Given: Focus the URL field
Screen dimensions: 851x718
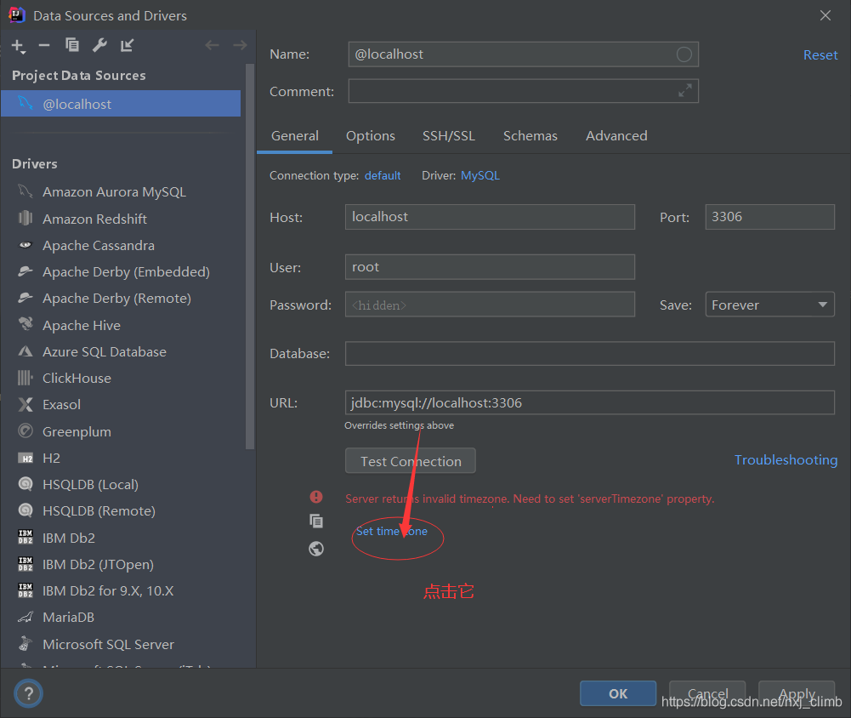Looking at the screenshot, I should (589, 402).
